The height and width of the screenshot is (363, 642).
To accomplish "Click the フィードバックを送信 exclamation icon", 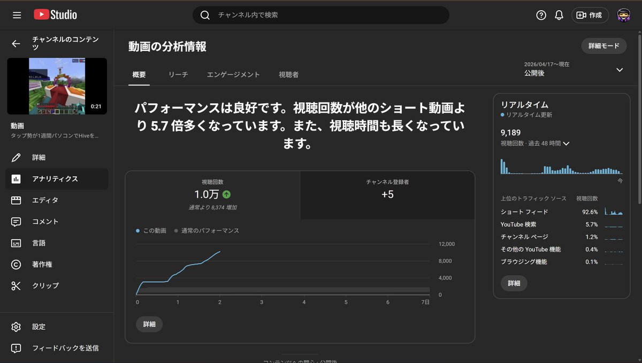I will pos(16,348).
